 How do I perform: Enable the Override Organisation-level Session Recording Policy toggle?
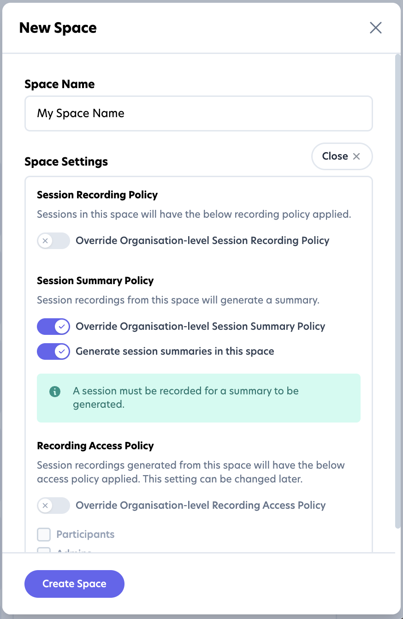53,241
